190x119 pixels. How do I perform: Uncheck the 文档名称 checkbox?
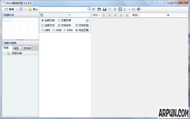[64, 25]
